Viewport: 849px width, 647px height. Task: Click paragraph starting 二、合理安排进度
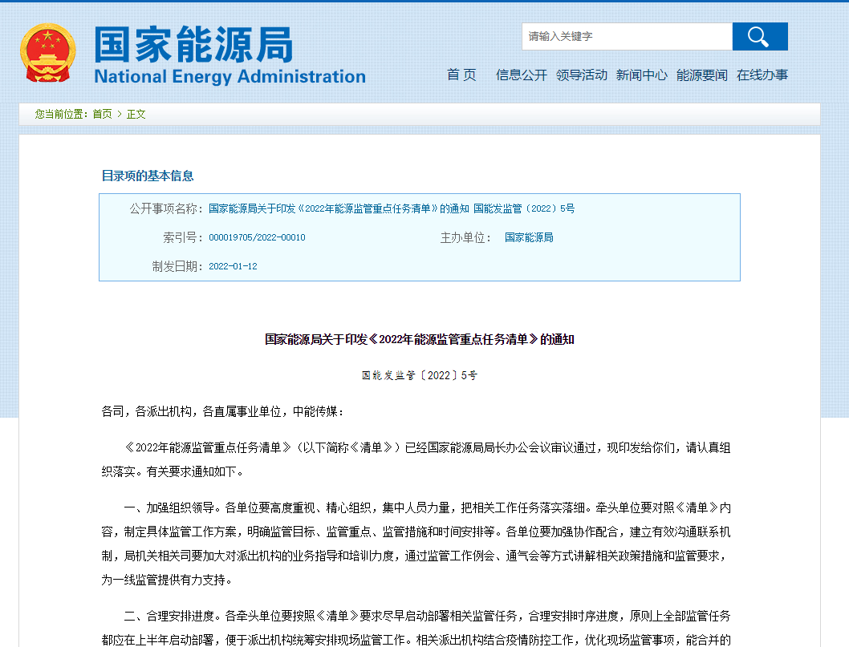coord(416,628)
